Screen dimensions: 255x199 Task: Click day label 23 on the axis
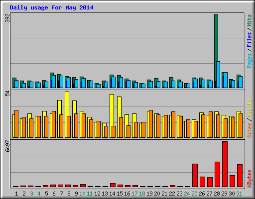click(179, 194)
